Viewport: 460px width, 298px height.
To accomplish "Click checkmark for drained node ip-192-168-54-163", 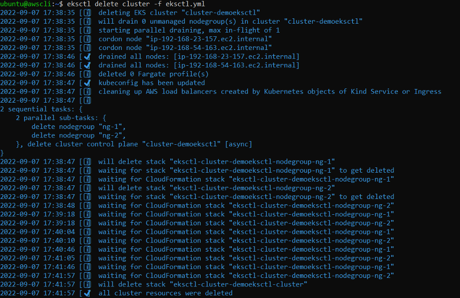I will (x=87, y=65).
